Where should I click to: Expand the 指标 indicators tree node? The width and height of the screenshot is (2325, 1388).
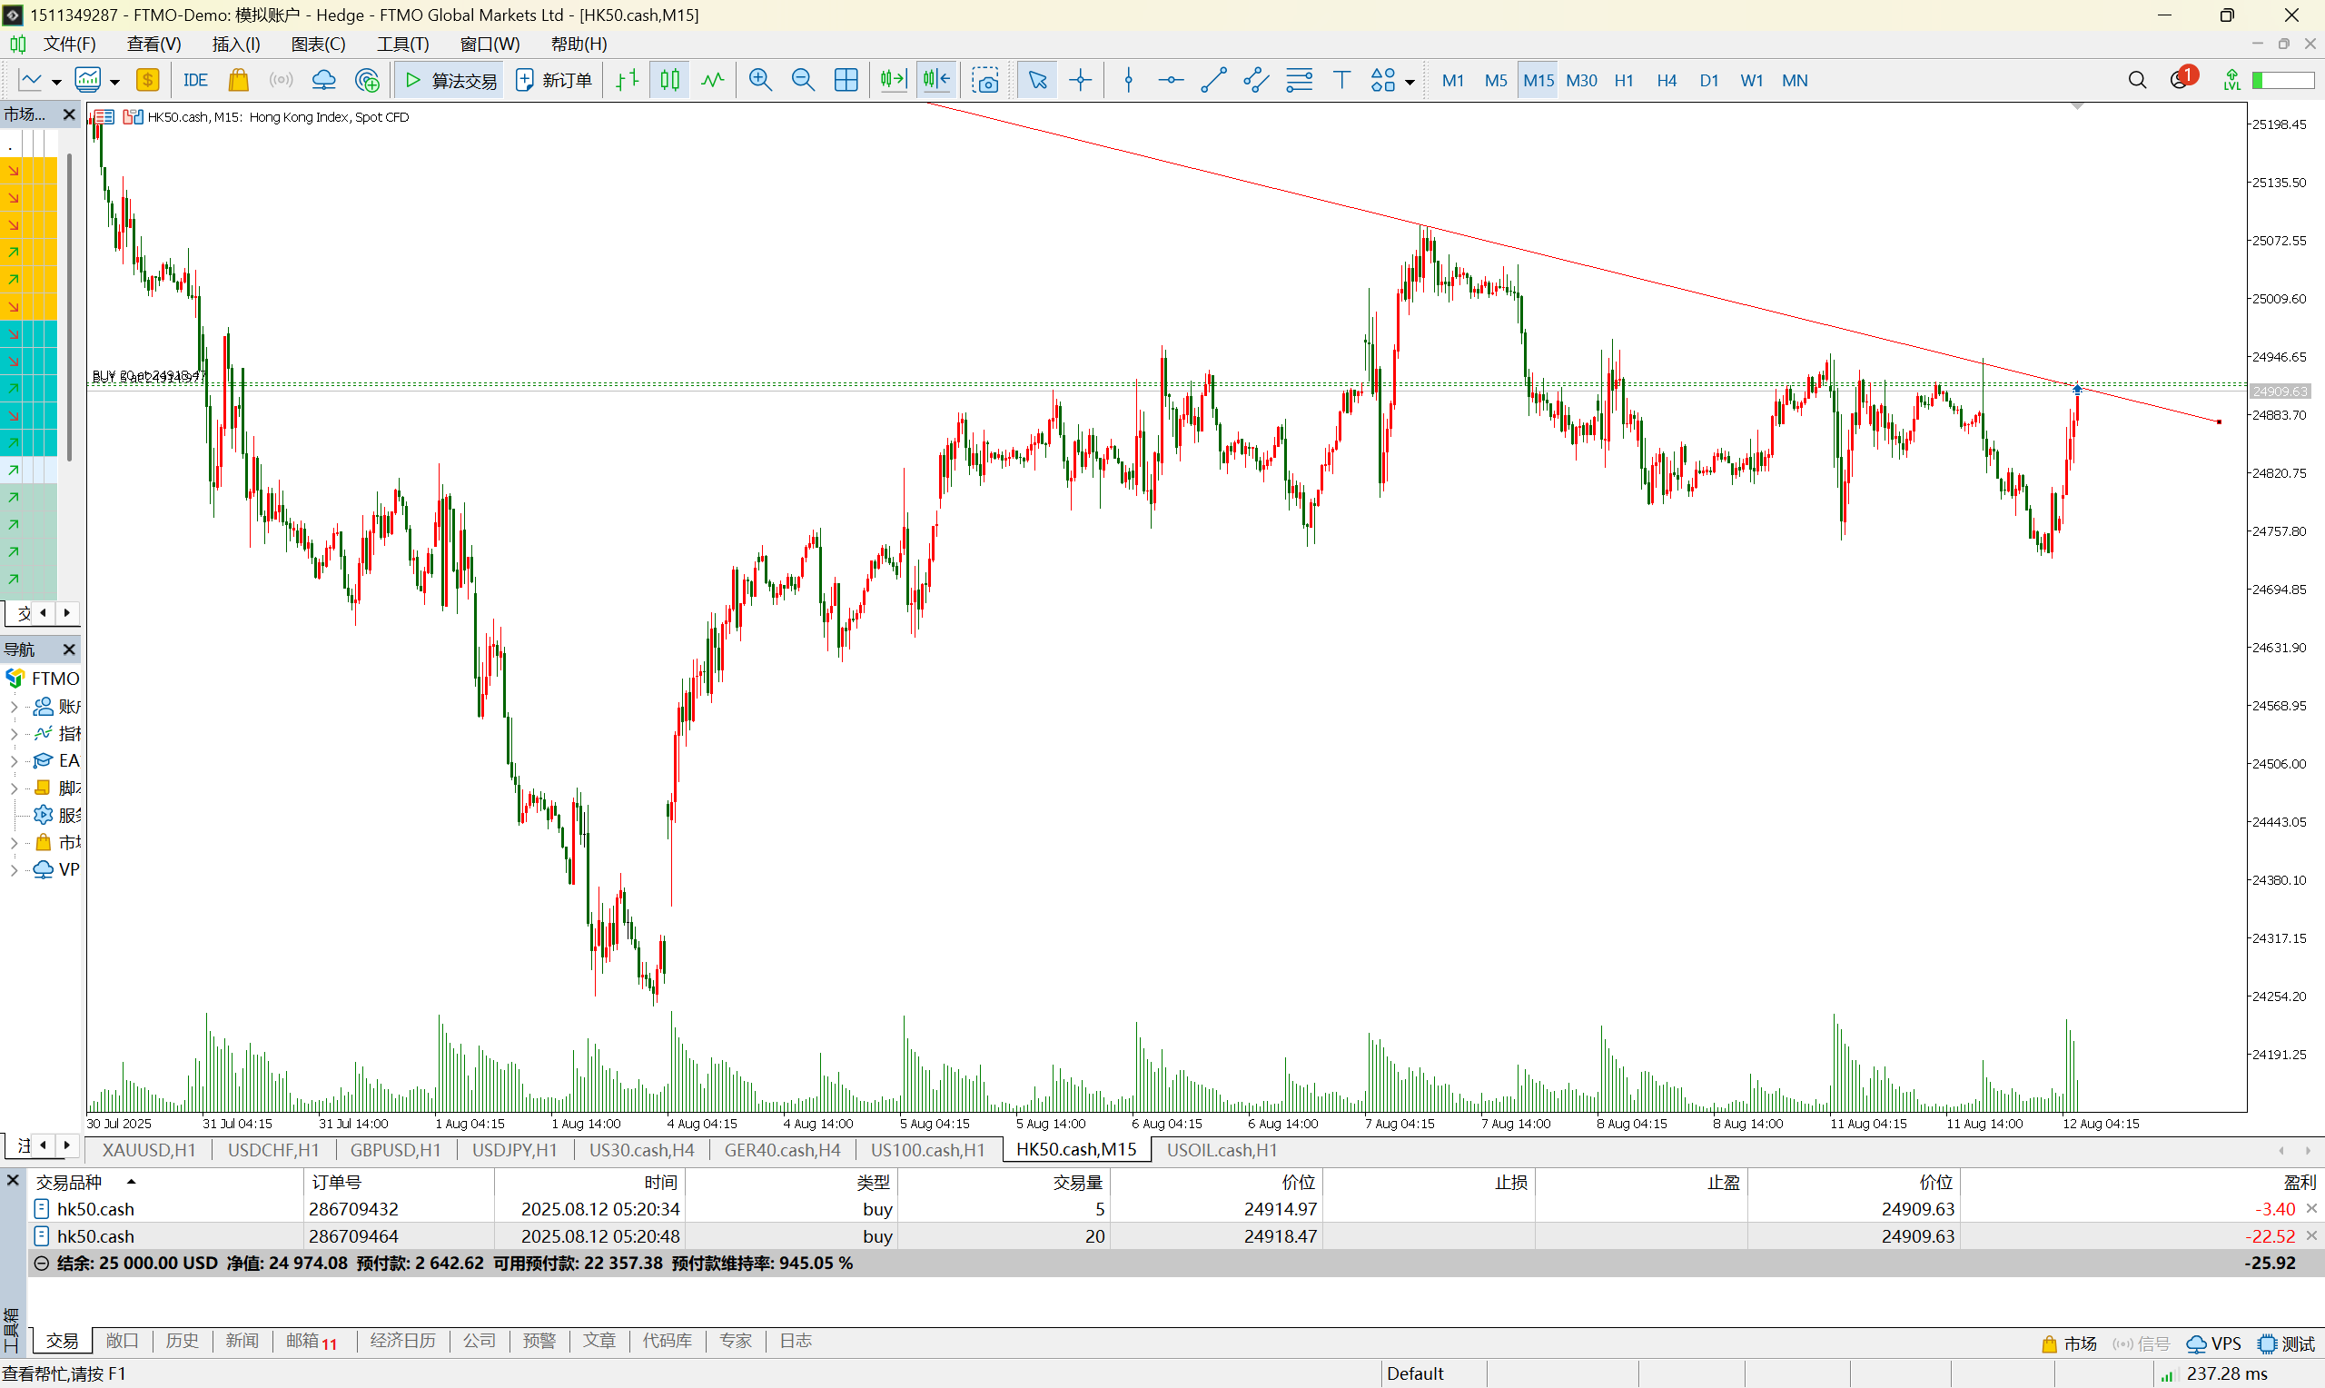pos(14,733)
